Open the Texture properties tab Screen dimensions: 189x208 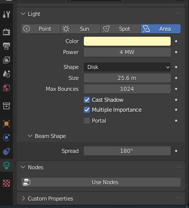tap(6, 183)
